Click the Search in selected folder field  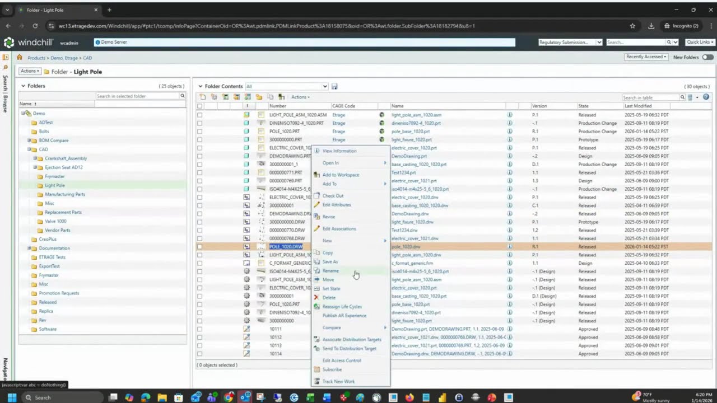click(x=137, y=96)
